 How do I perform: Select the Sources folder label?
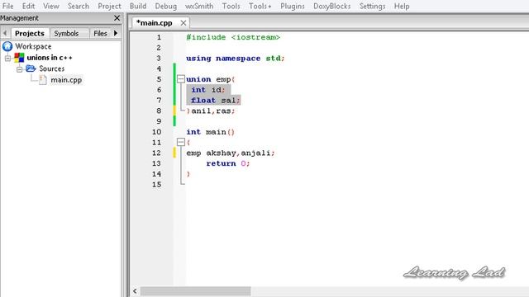51,68
